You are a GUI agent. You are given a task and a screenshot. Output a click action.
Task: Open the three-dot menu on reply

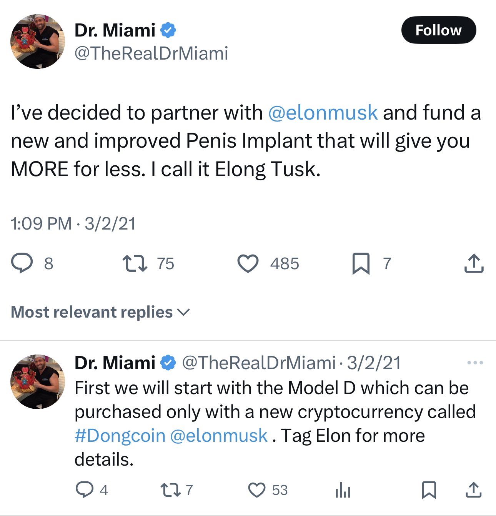[475, 363]
